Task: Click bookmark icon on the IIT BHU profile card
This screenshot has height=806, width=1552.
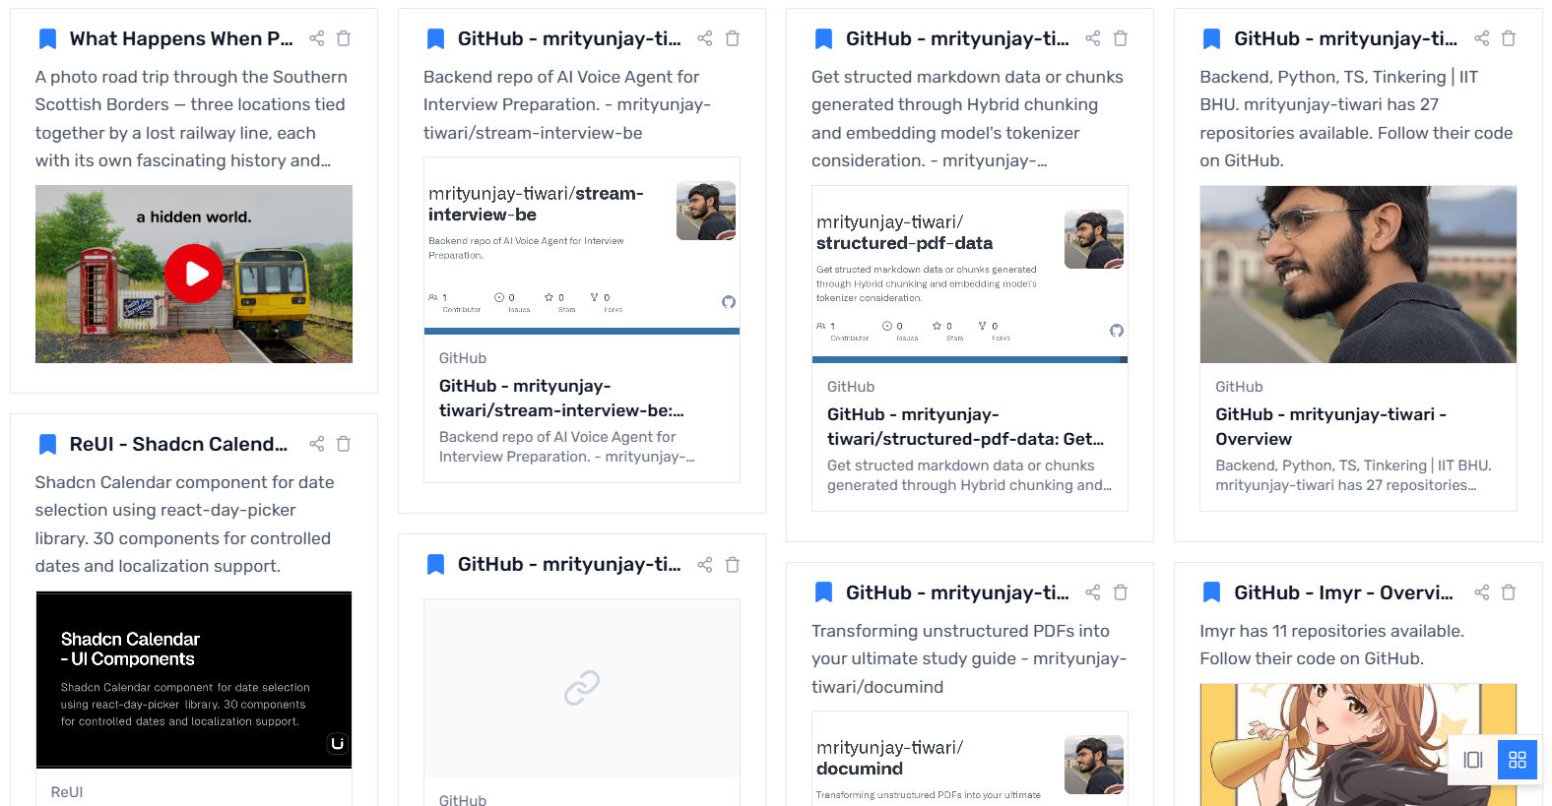Action: coord(1212,39)
